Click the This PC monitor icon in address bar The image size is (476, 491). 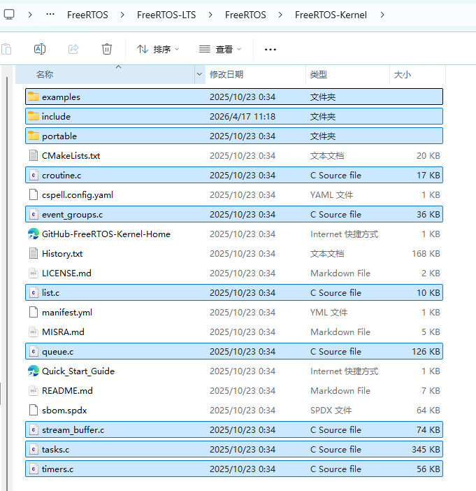[x=9, y=15]
